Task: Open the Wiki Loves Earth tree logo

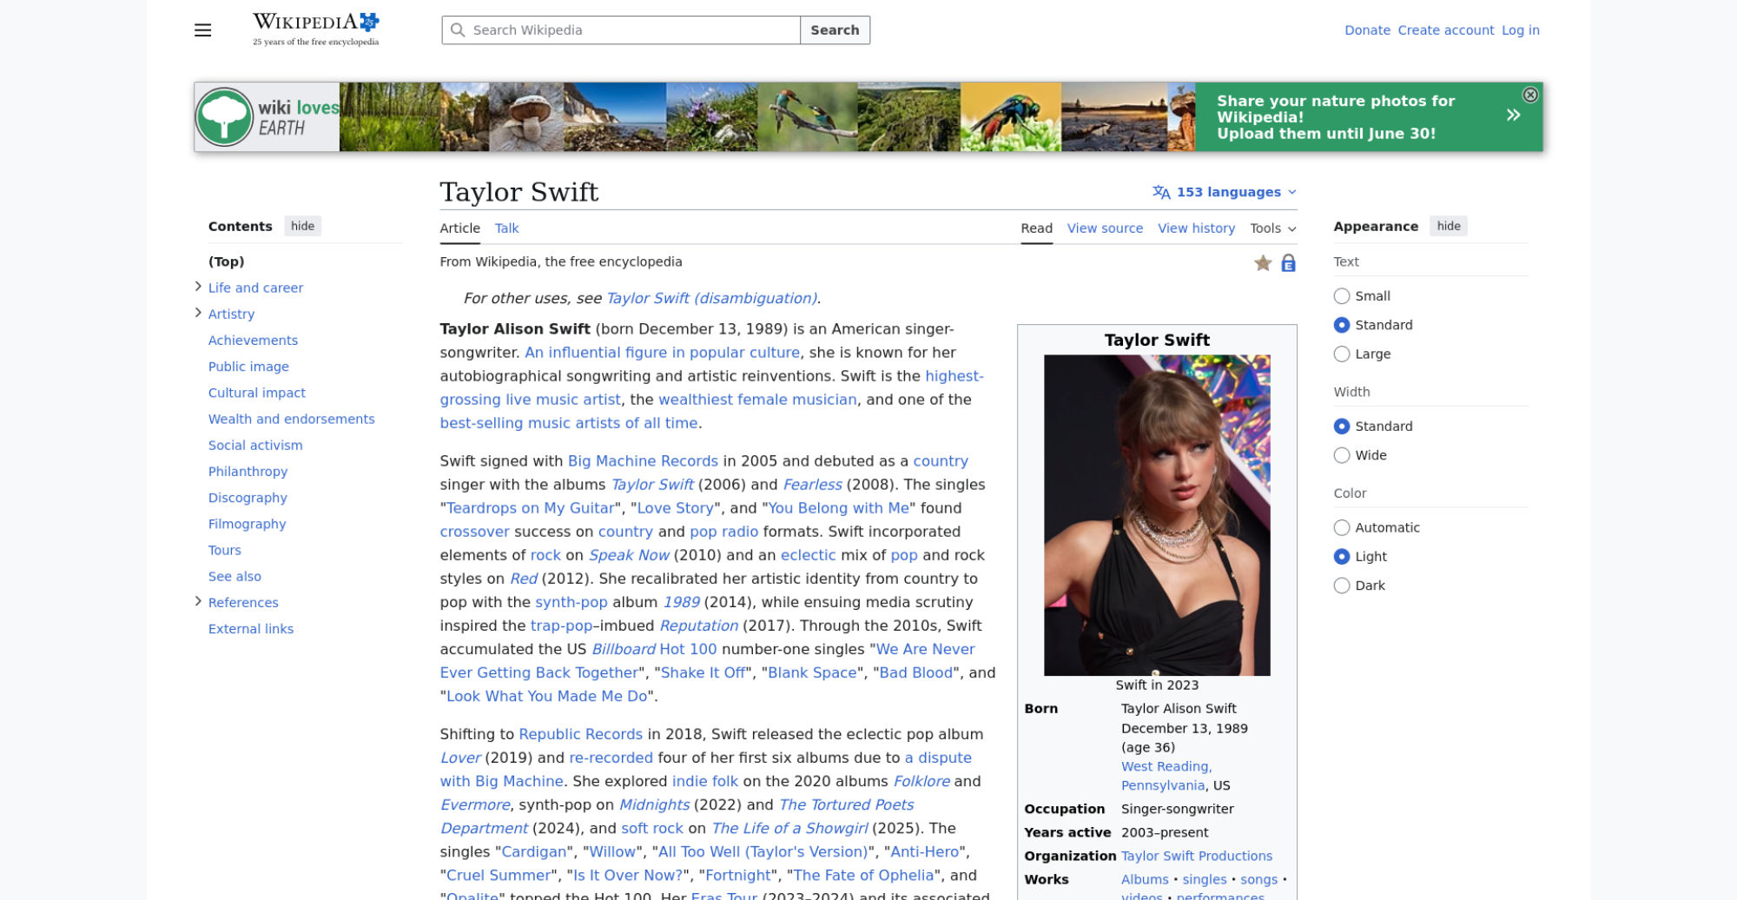Action: (x=224, y=117)
